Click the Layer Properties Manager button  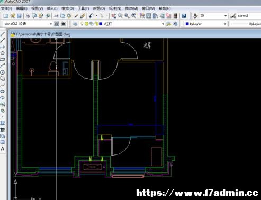tap(75, 24)
